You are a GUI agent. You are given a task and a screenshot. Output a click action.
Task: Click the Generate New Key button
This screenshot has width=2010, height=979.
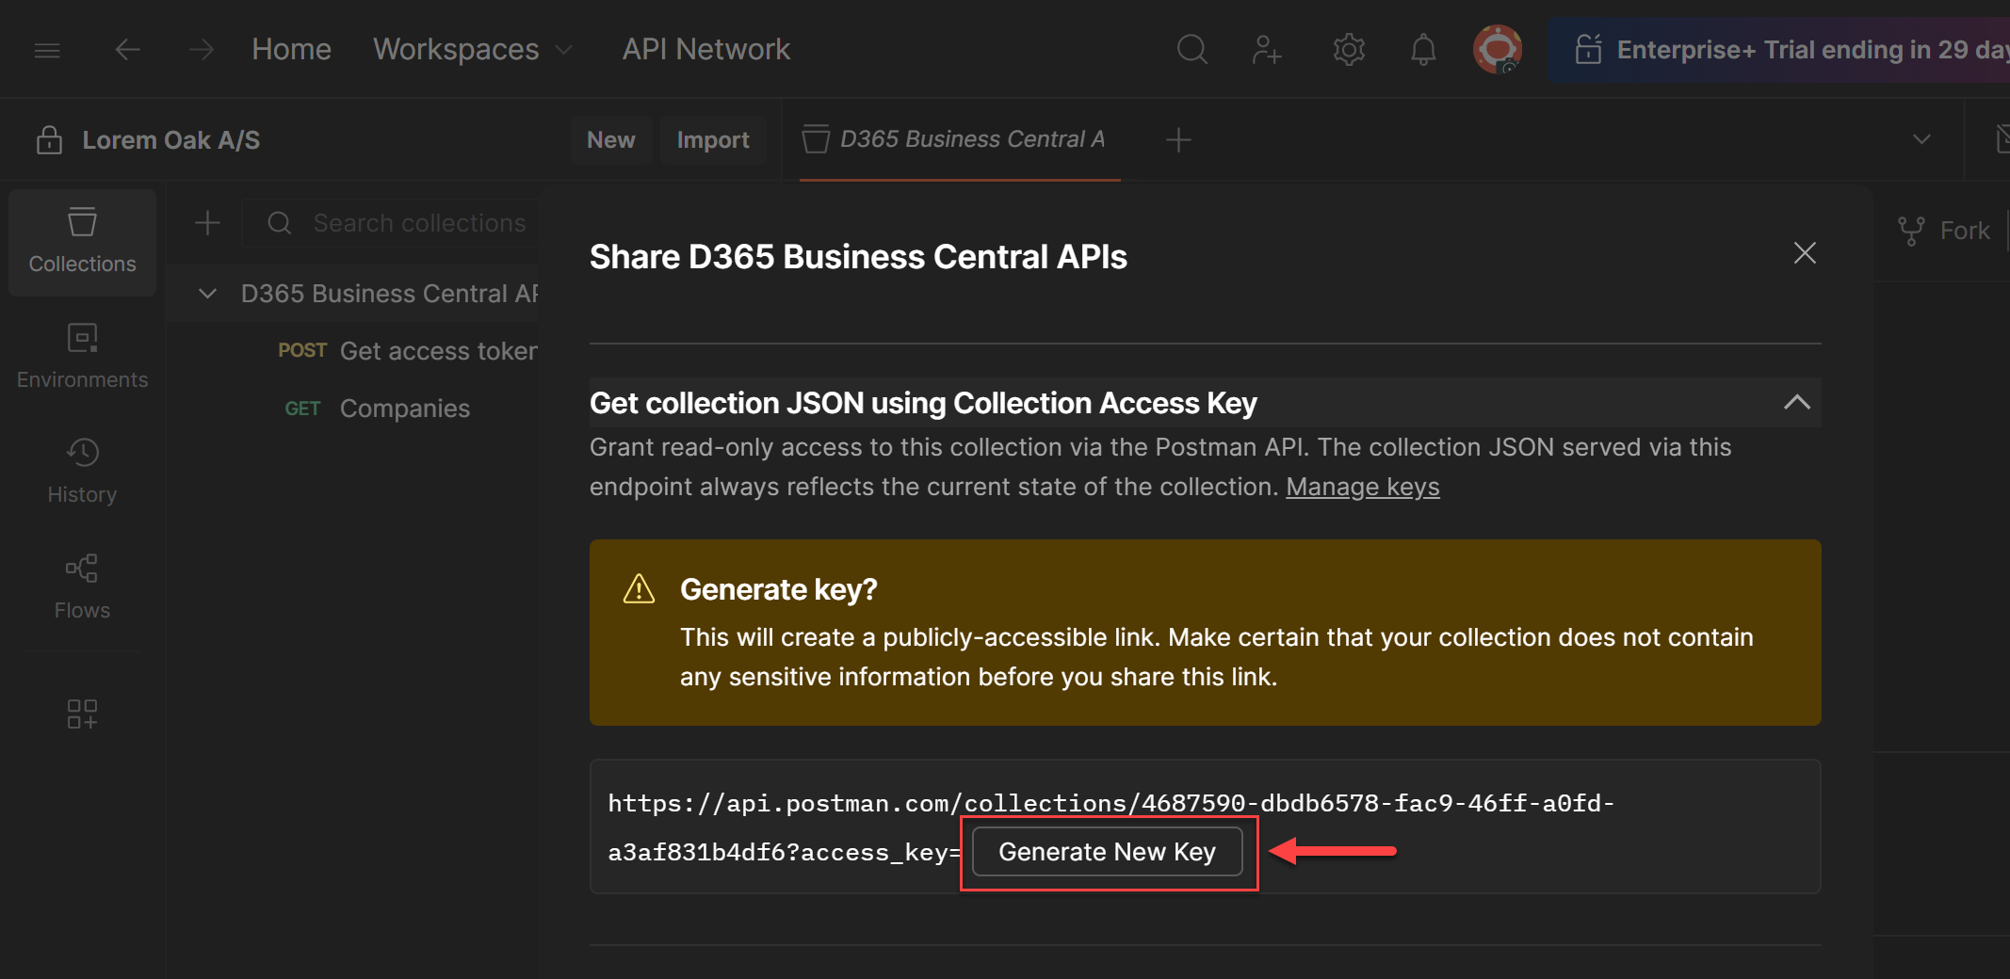point(1108,851)
